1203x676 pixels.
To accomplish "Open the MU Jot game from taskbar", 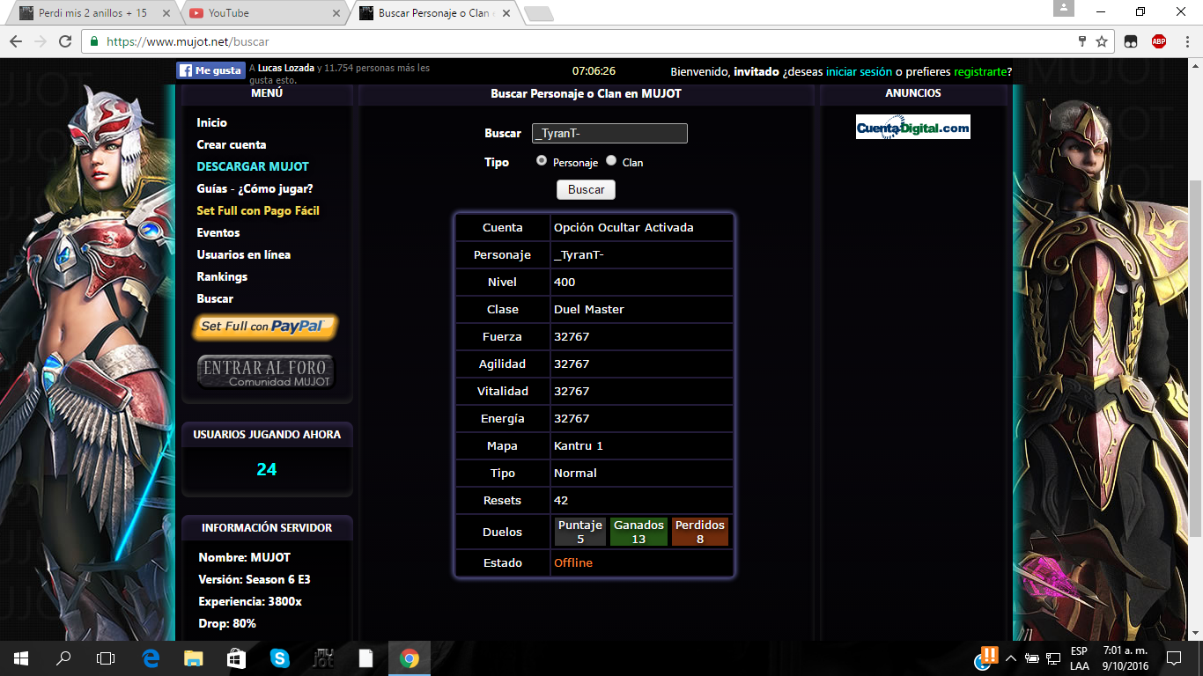I will pos(323,658).
